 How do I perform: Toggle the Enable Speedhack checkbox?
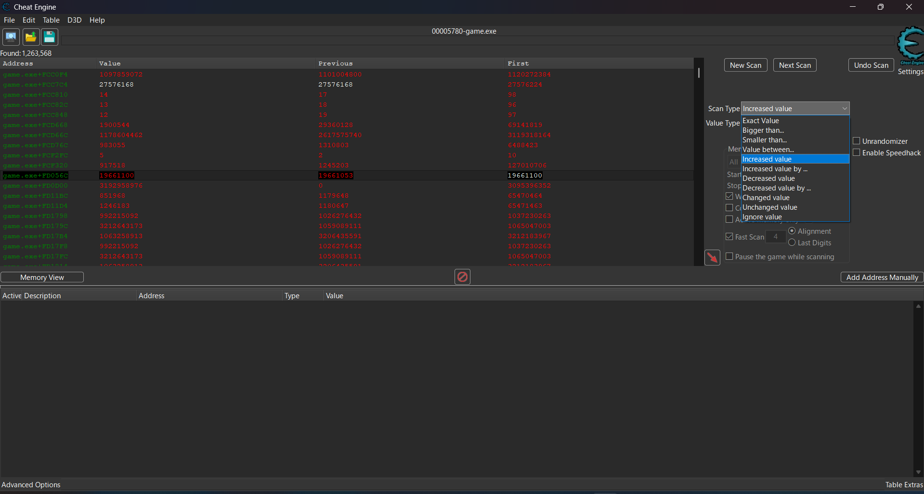[857, 152]
